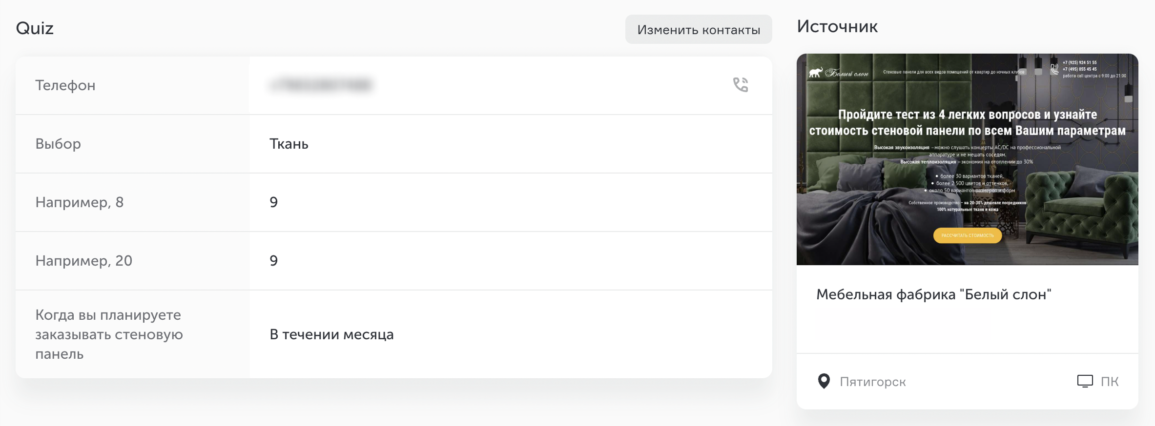The height and width of the screenshot is (426, 1155).
Task: Click yellow Рассчитать стоимость button in preview
Action: (967, 235)
